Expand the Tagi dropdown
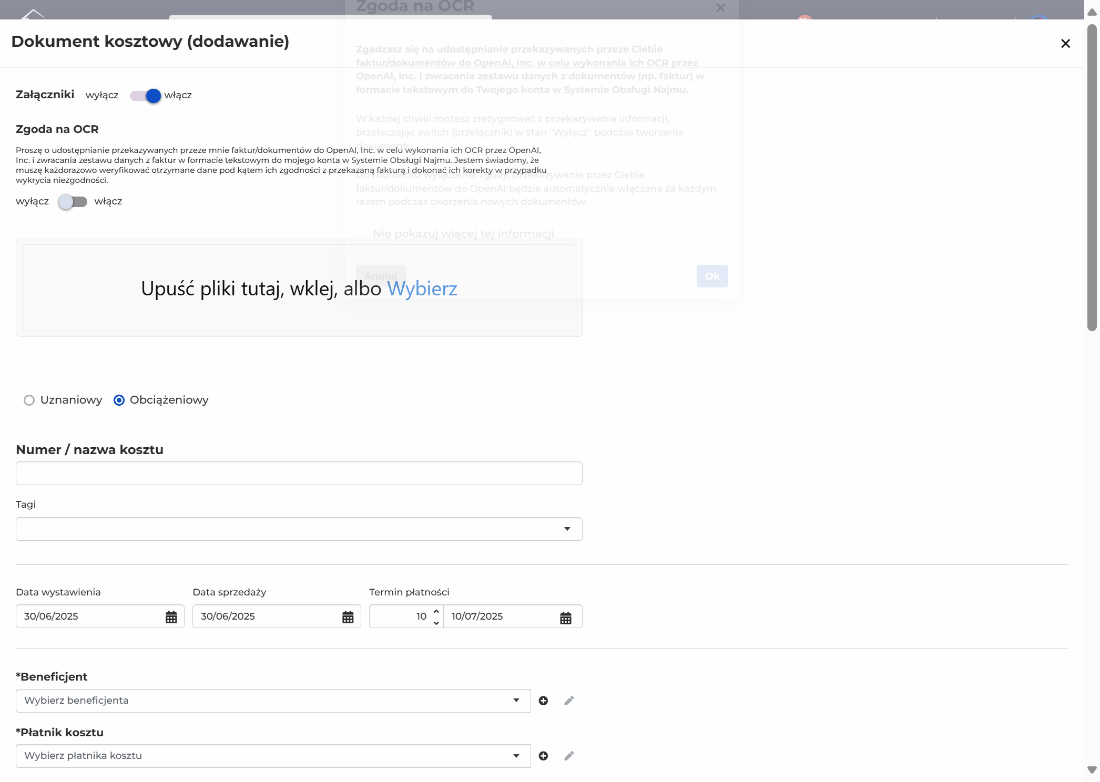This screenshot has width=1100, height=782. coord(299,529)
